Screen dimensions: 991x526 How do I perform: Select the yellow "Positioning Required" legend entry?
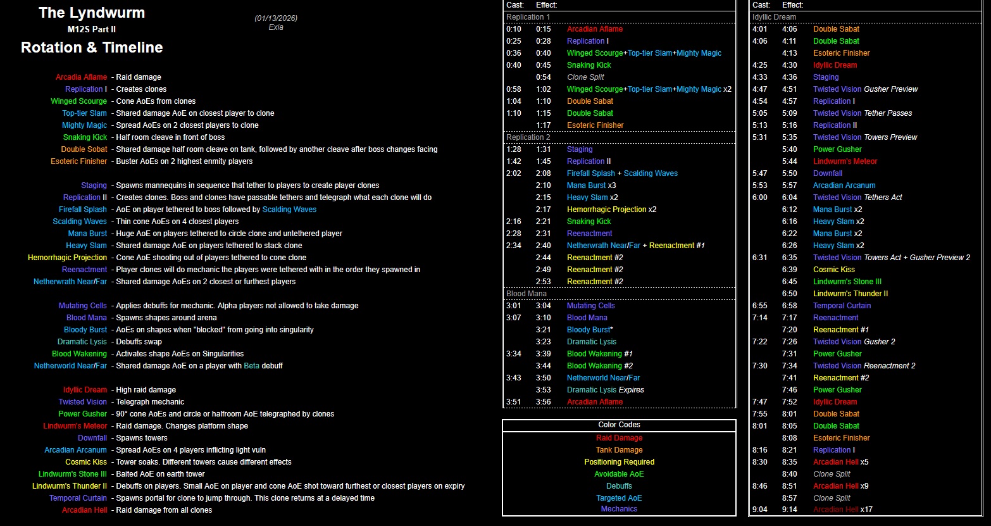point(619,462)
